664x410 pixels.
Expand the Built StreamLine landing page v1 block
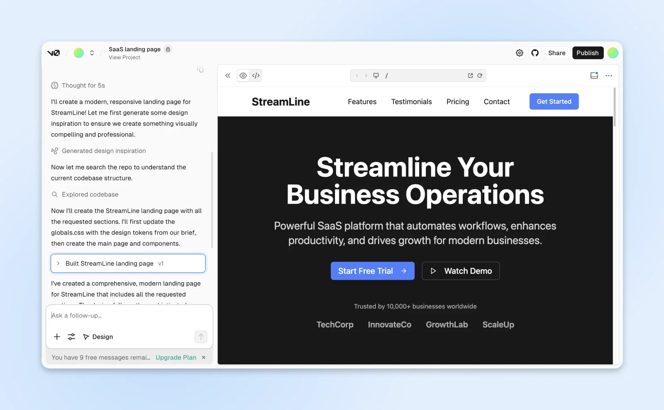(59, 263)
